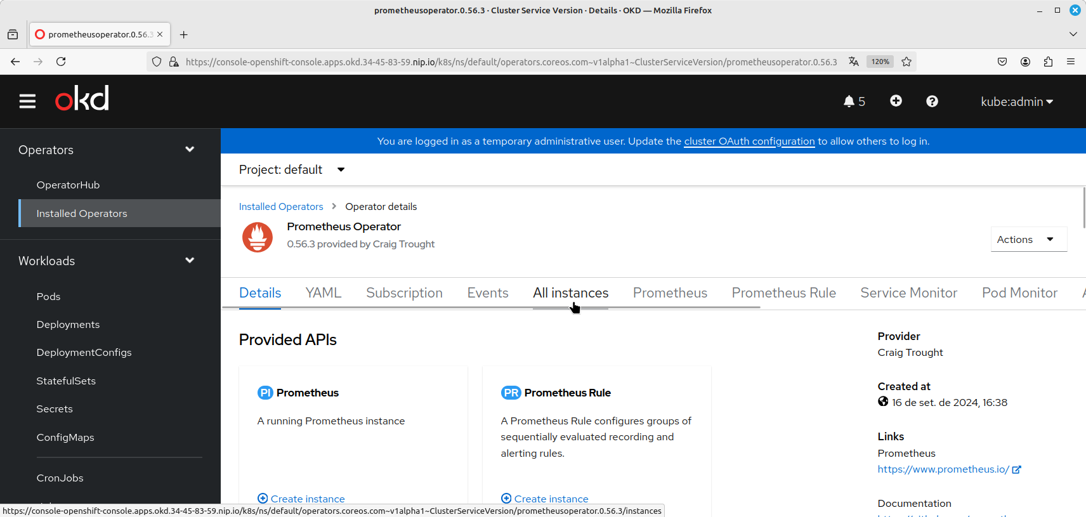Open the Firefox account icon
The height and width of the screenshot is (517, 1086).
pyautogui.click(x=1025, y=62)
